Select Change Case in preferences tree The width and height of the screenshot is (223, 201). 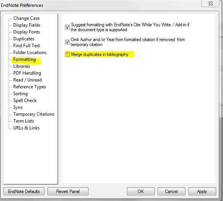click(x=27, y=18)
